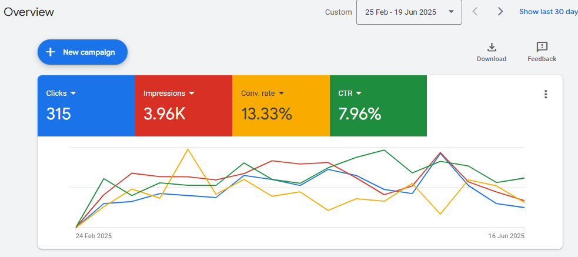Viewport: 578px width, 257px height.
Task: Click the New campaign button
Action: point(82,52)
